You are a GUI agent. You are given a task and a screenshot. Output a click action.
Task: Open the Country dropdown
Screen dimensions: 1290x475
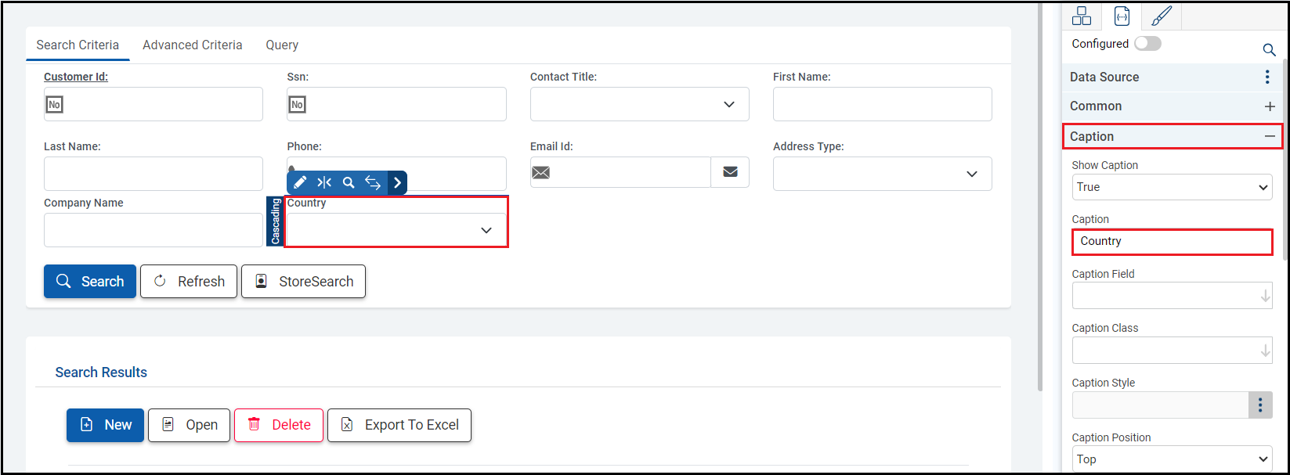[x=396, y=230]
